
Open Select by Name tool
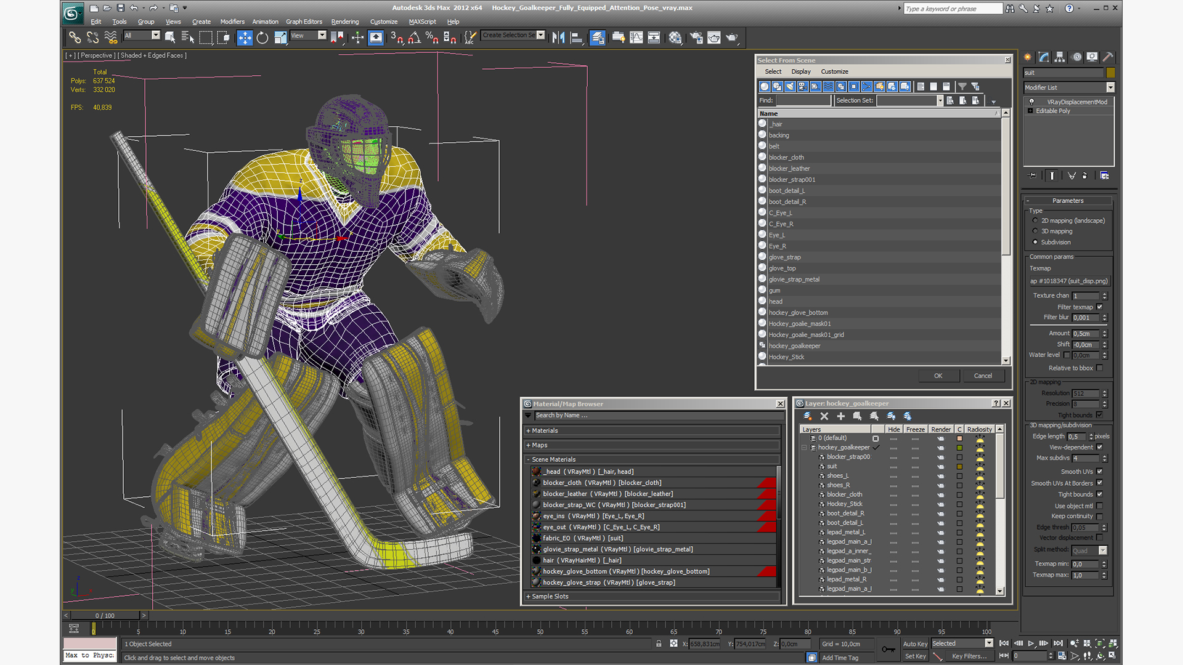(x=188, y=38)
